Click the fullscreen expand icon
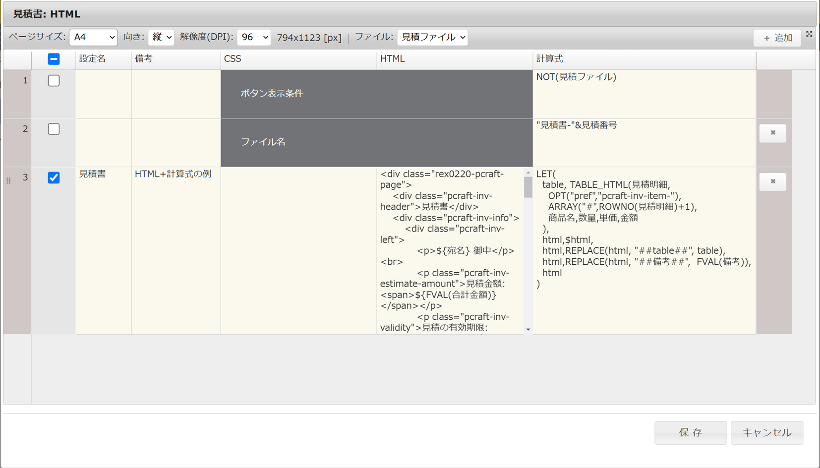This screenshot has height=468, width=820. 809,34
